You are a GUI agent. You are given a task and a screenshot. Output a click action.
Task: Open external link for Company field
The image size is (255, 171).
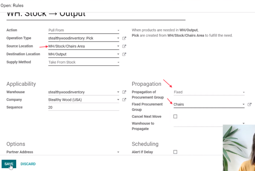124,100
